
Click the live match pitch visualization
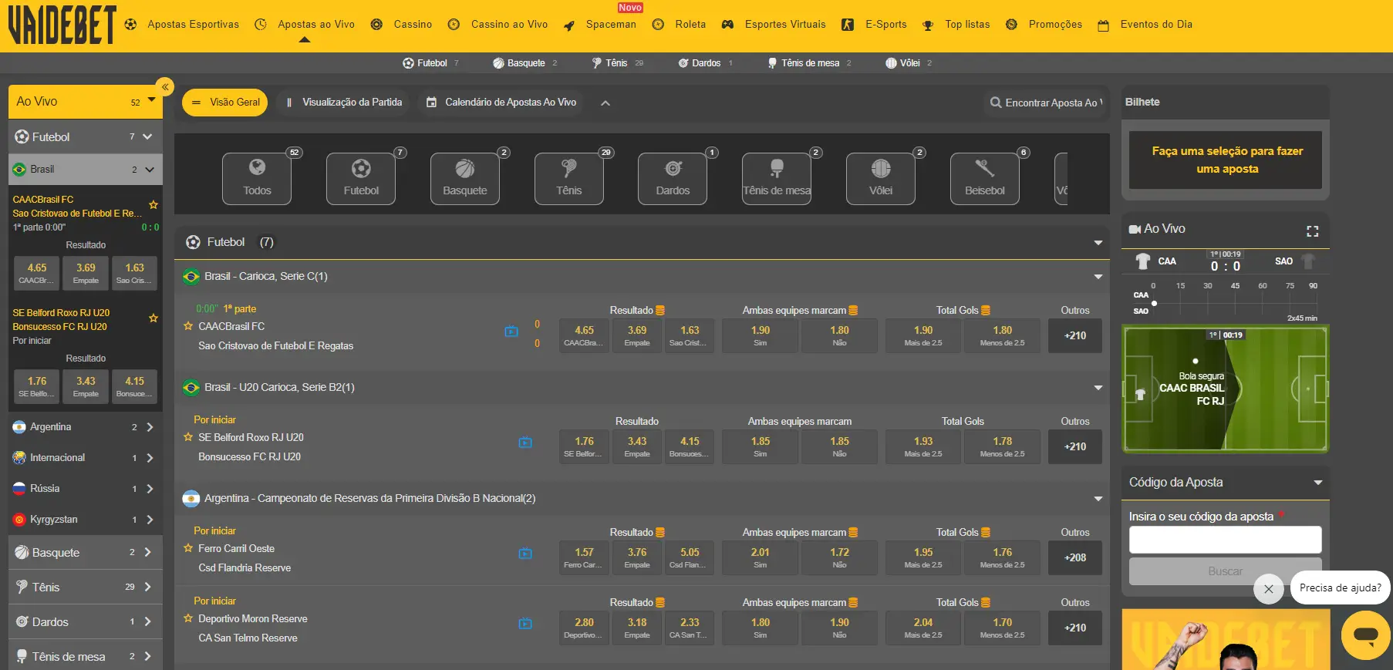[x=1225, y=389]
